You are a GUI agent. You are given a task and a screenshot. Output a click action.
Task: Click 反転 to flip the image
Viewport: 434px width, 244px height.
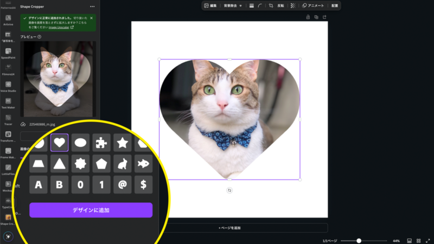pos(280,5)
